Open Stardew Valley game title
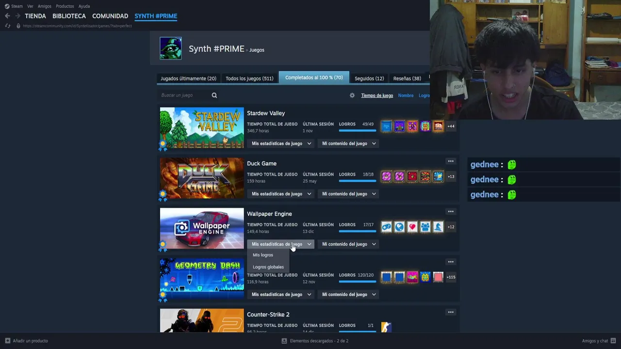The image size is (621, 349). click(x=266, y=113)
